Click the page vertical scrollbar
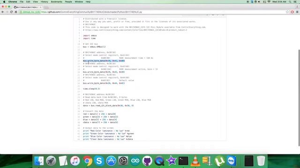300x168 pixels. (299, 98)
